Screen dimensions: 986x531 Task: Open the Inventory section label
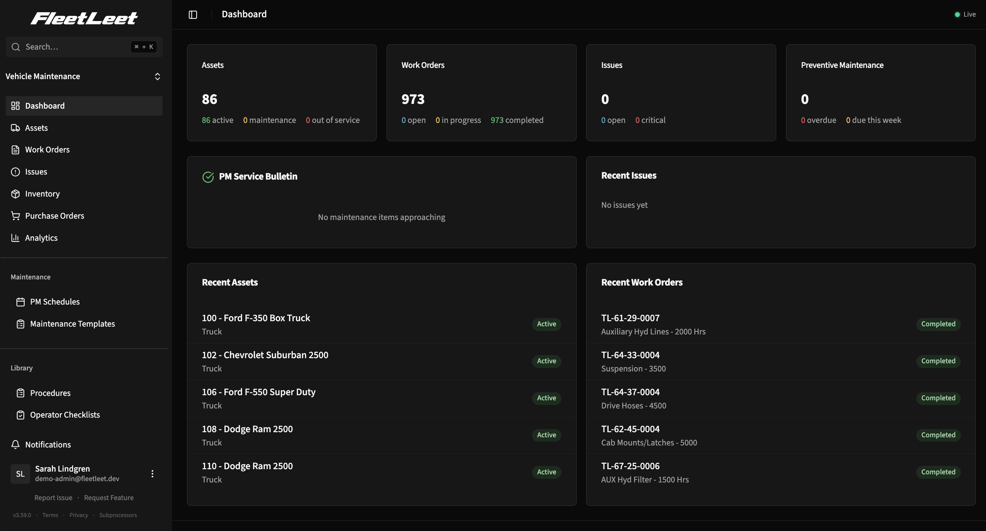click(x=42, y=194)
